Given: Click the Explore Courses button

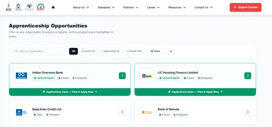Looking at the screenshot, I should coord(245,7).
